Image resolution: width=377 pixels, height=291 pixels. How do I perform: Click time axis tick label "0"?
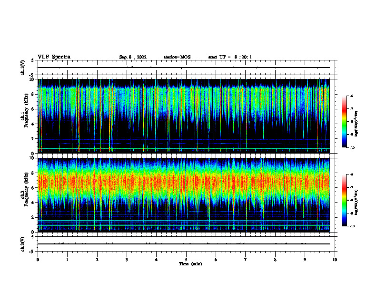(x=38, y=260)
